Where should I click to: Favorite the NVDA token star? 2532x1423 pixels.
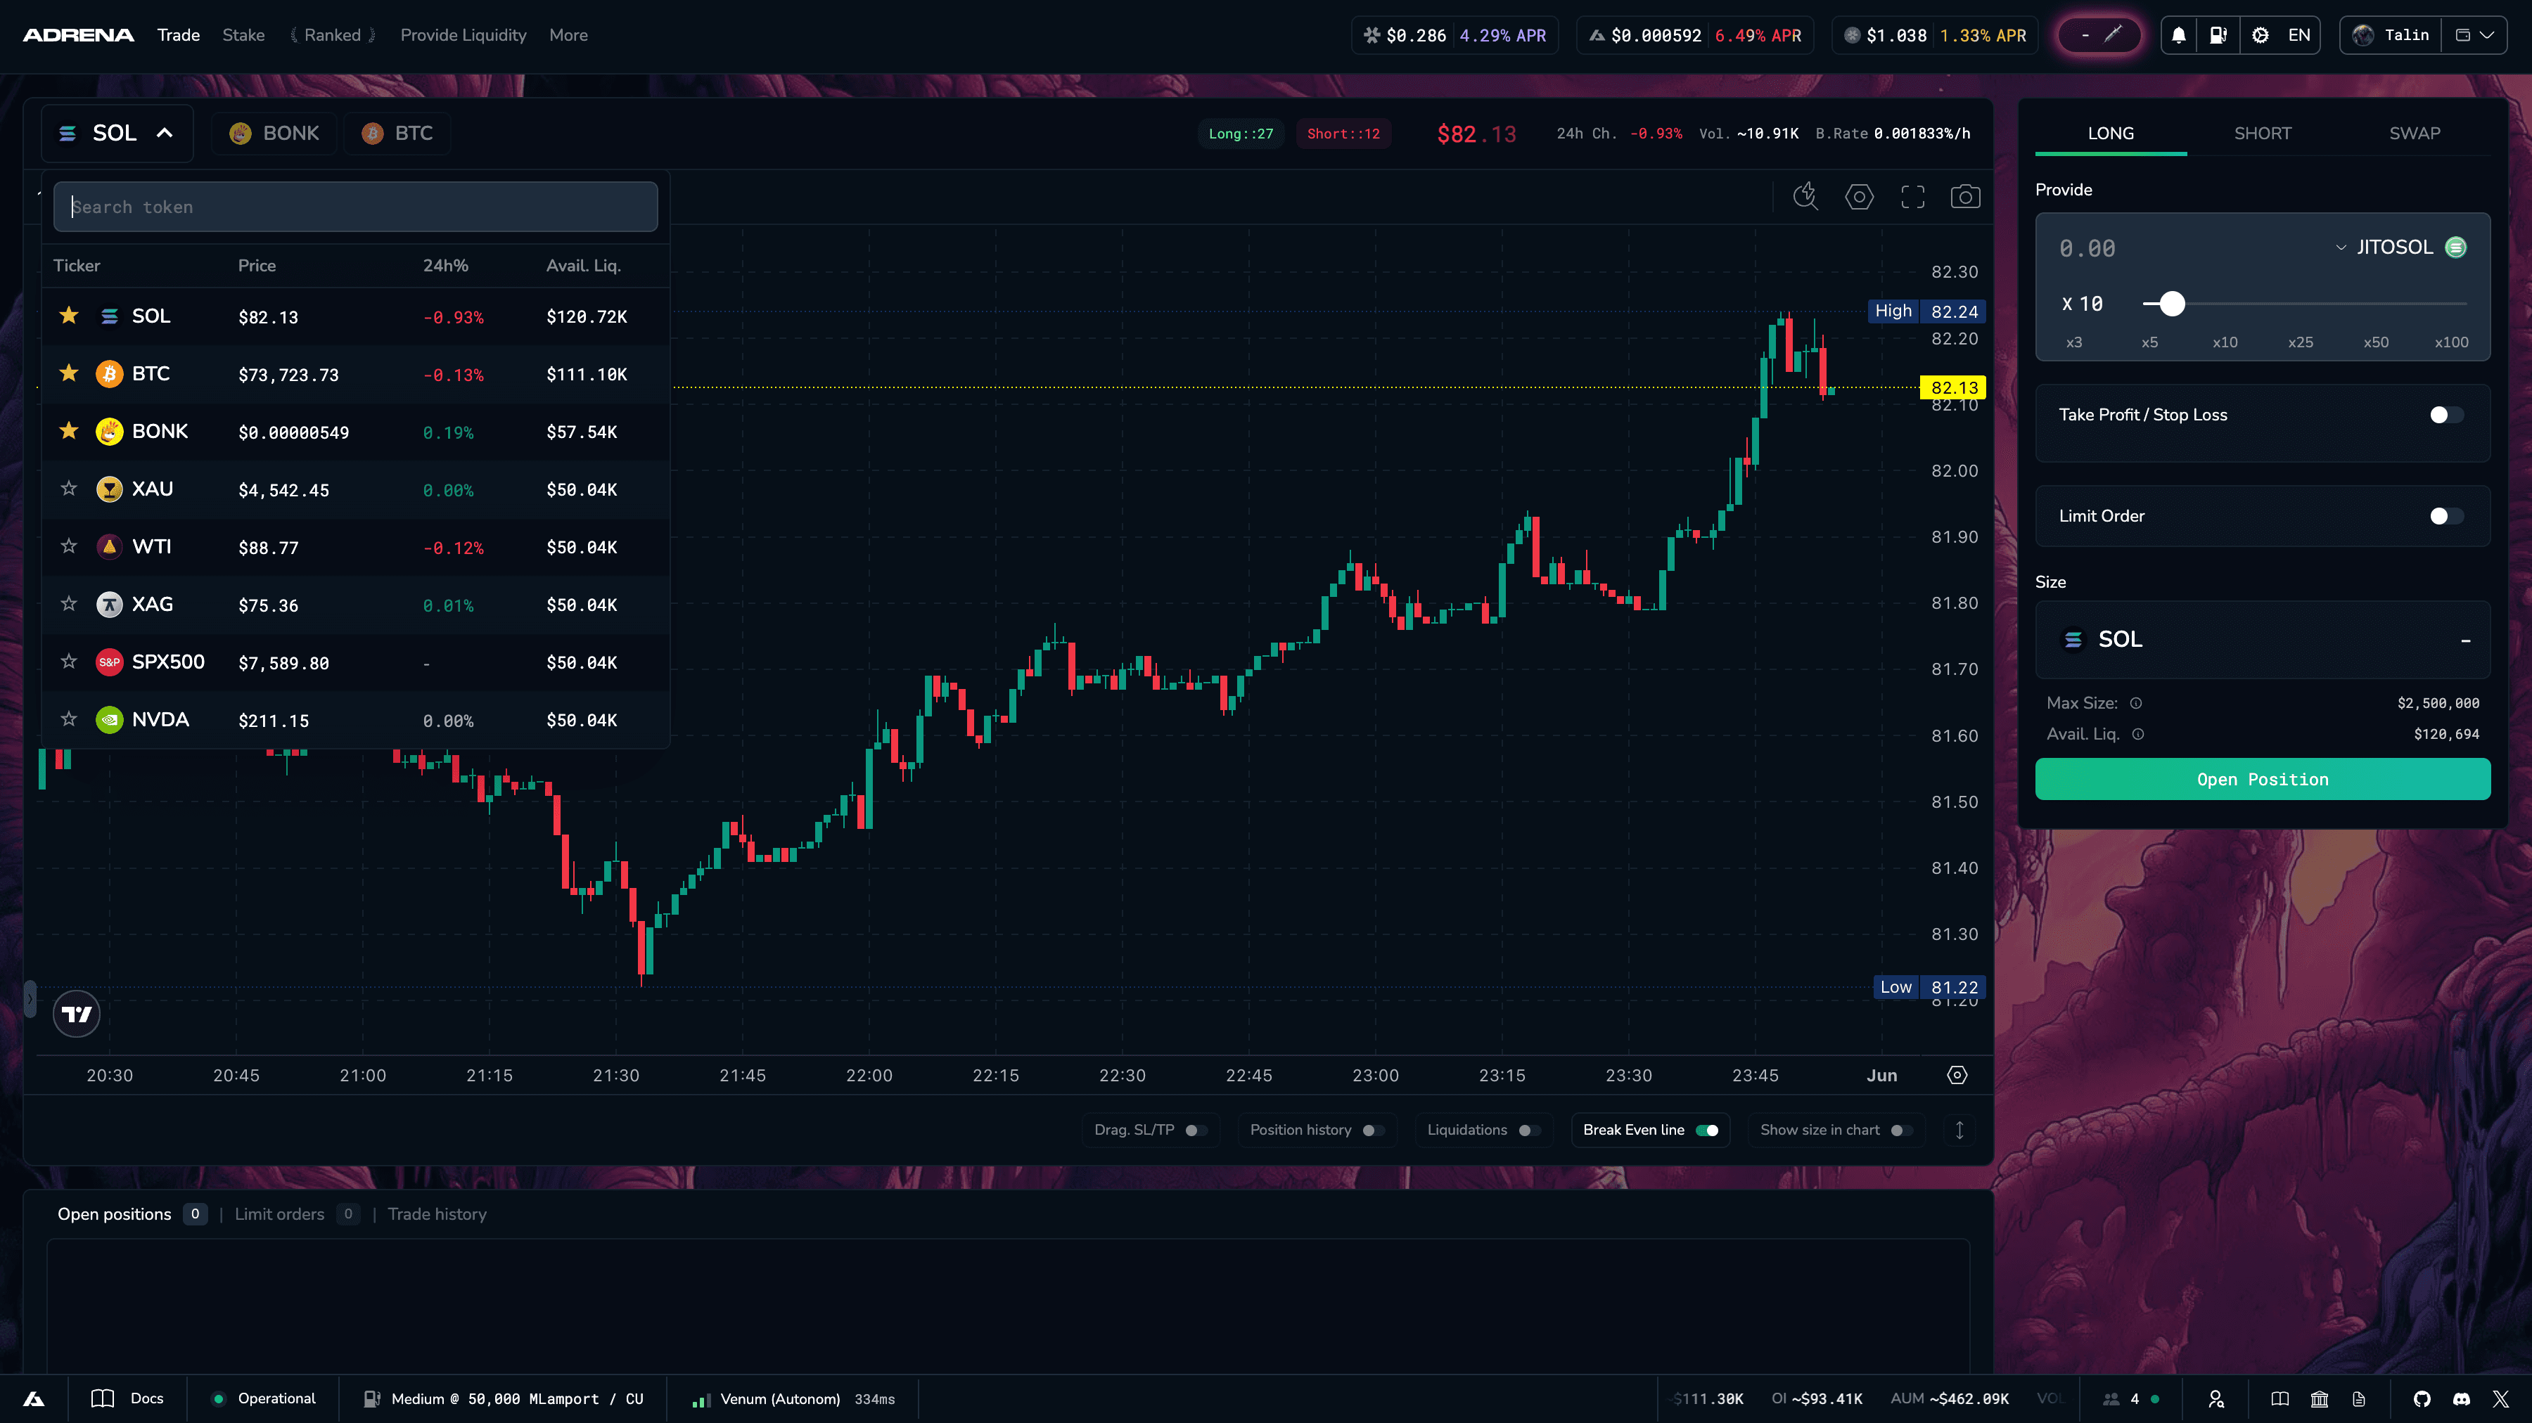coord(69,719)
